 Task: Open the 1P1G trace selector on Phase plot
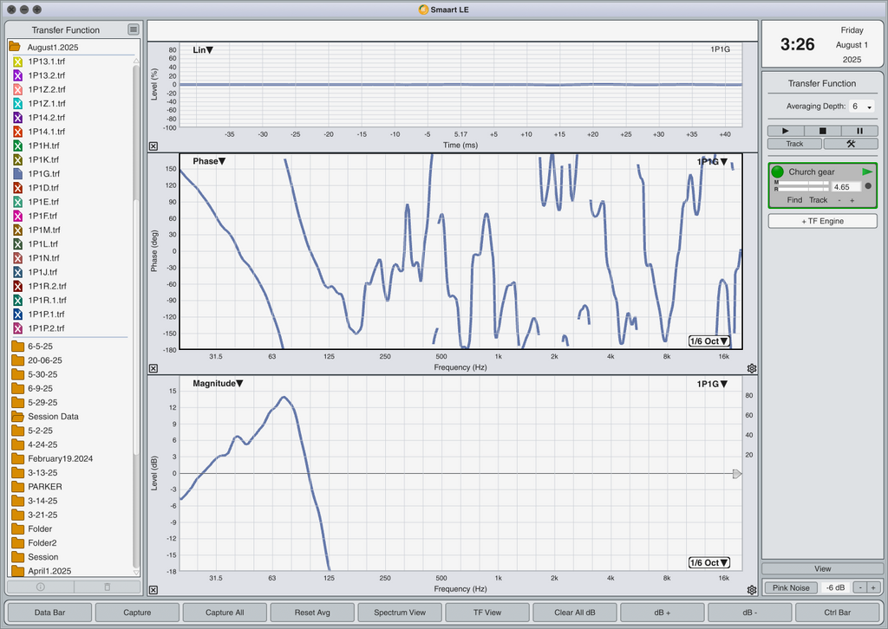[x=712, y=162]
